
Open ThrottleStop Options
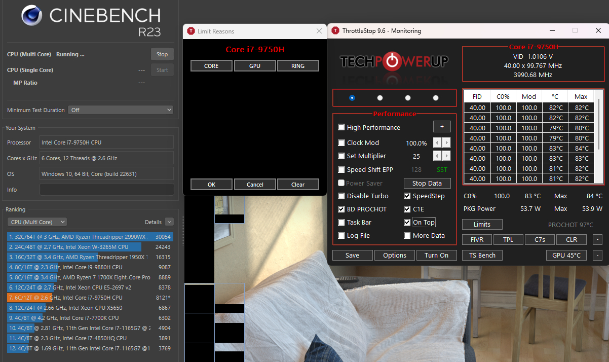click(395, 256)
